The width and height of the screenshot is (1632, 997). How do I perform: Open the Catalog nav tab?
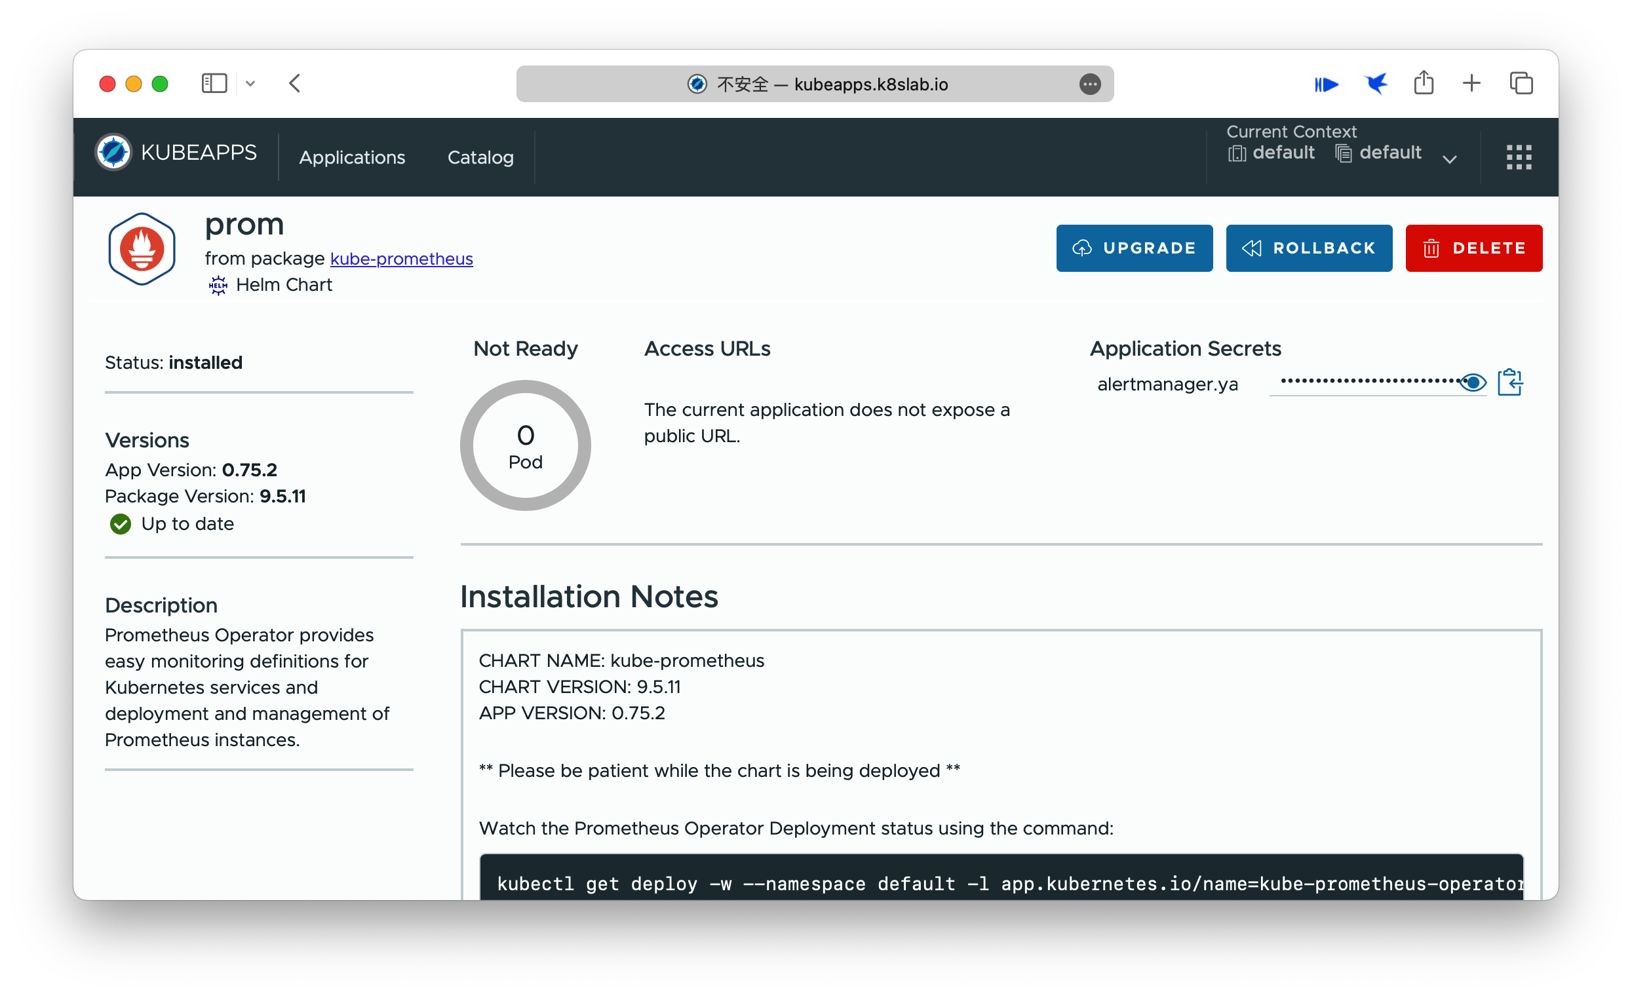pos(480,158)
